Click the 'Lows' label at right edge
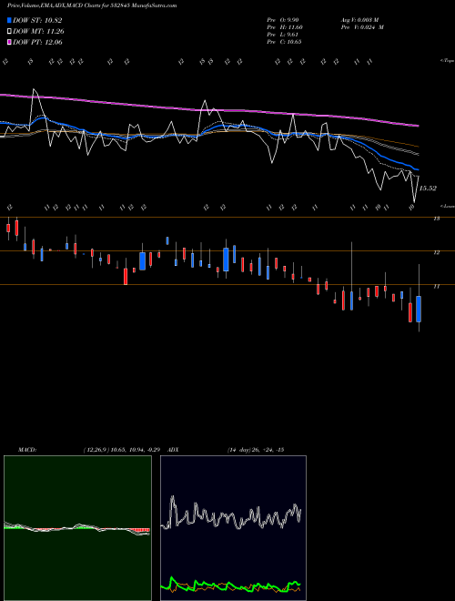 448,206
